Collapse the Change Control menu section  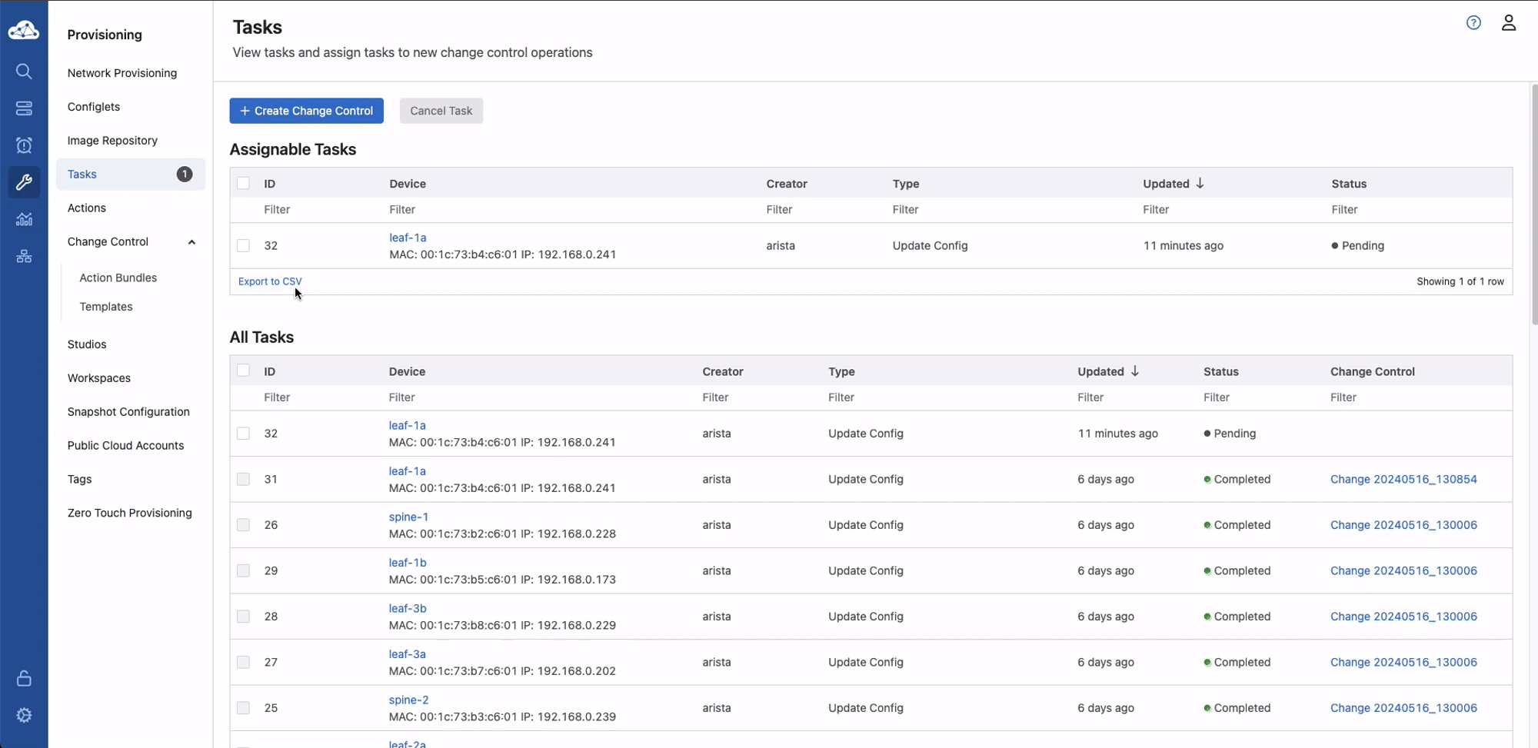191,242
